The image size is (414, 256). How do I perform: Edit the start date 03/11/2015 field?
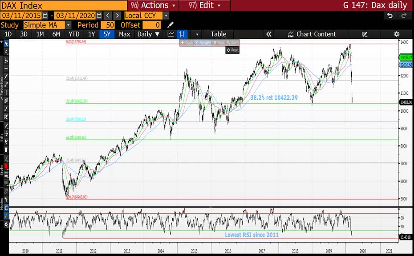tap(21, 16)
